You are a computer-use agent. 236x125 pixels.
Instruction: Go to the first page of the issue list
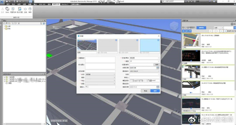click(x=210, y=31)
